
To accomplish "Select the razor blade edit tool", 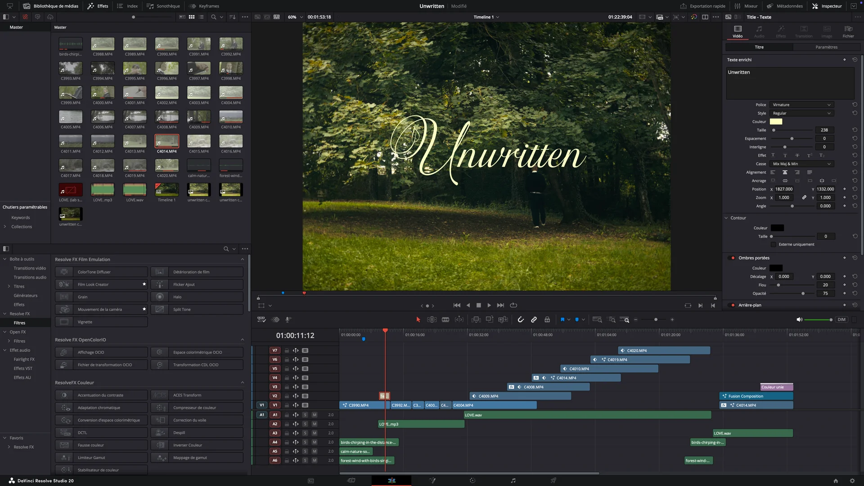I will pos(445,319).
